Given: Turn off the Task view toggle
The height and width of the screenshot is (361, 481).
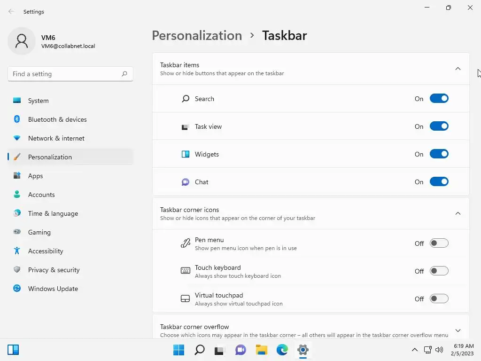Looking at the screenshot, I should click(439, 126).
